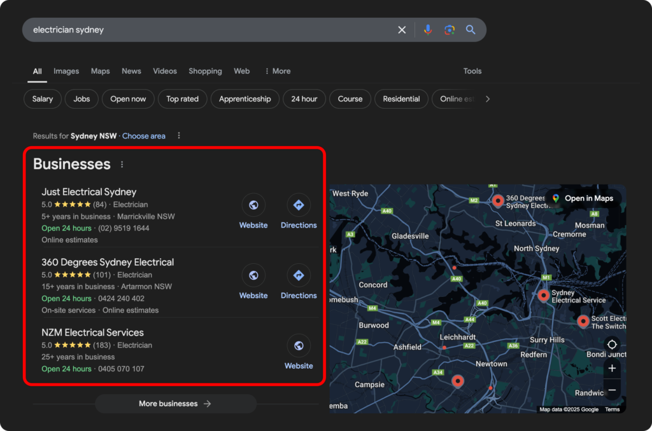The width and height of the screenshot is (652, 431).
Task: Apply the Course filter chip
Action: (350, 99)
